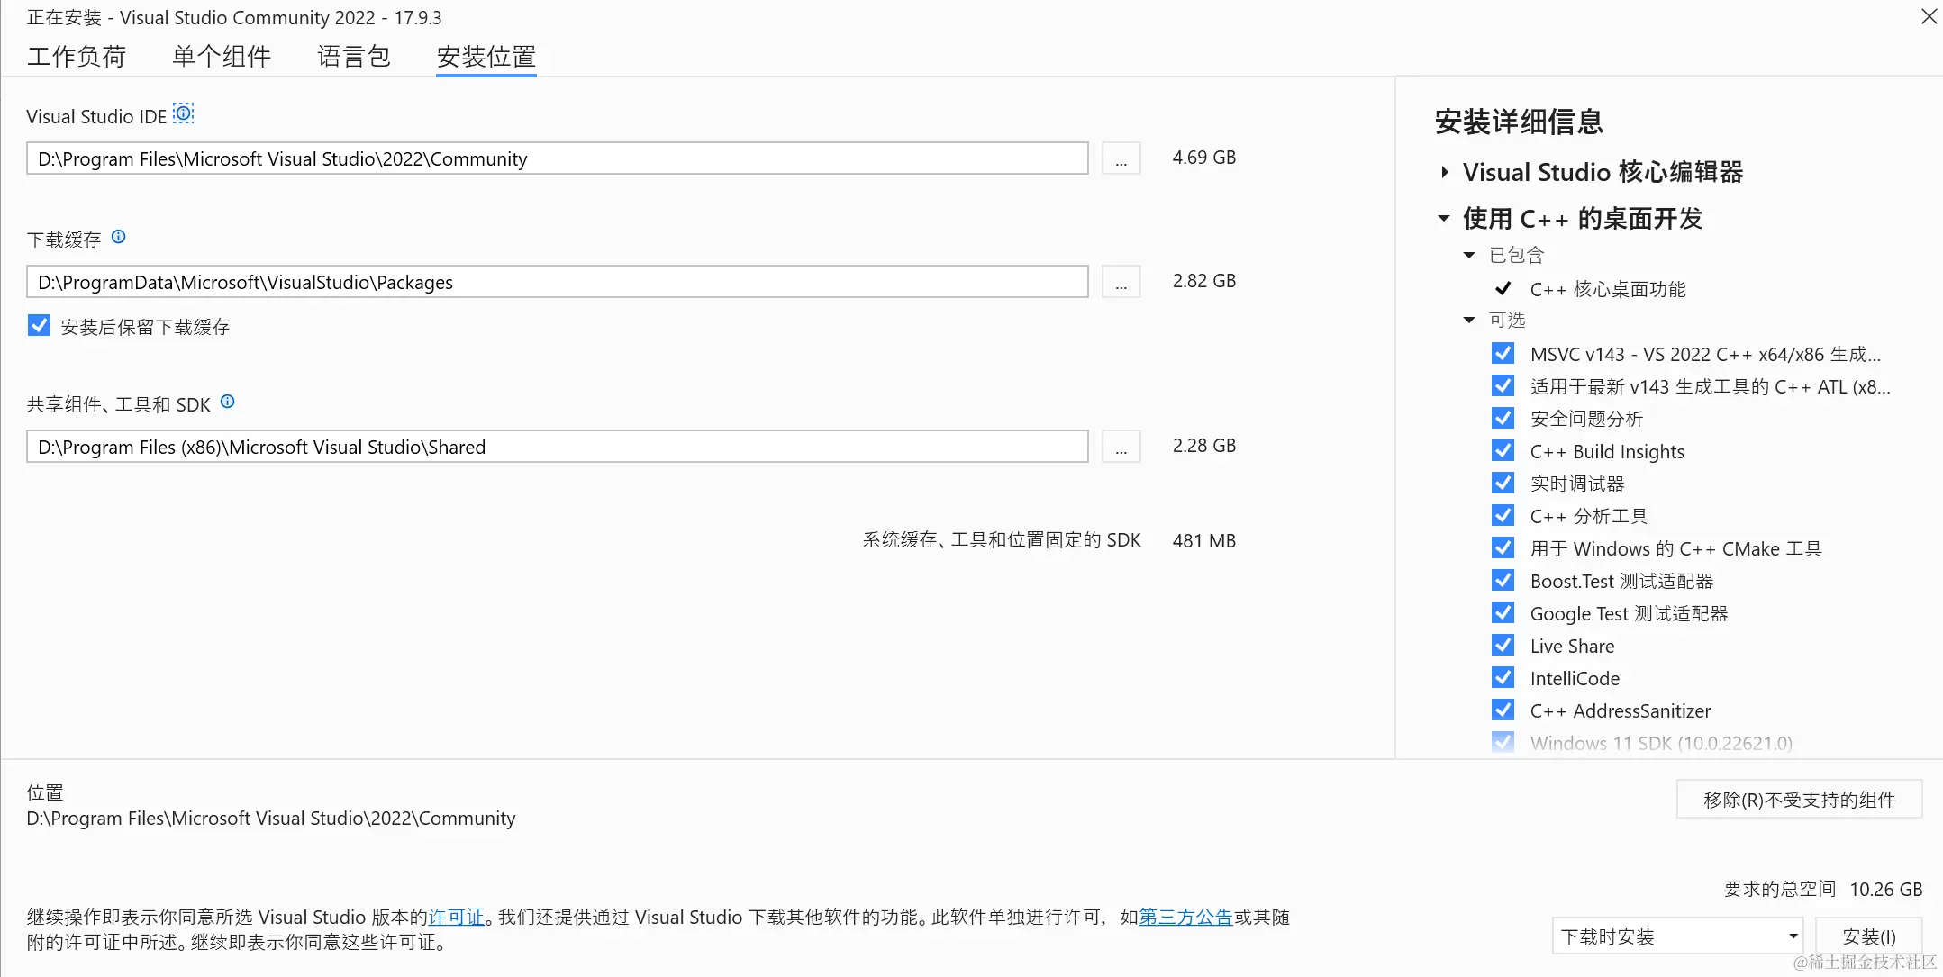Switch to the 工作负荷 tab
The height and width of the screenshot is (977, 1943).
[x=77, y=57]
